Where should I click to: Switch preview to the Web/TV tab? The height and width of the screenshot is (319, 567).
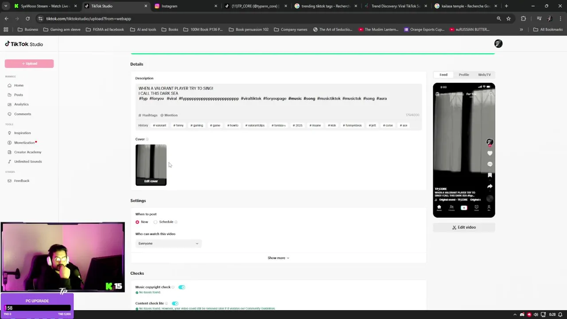pos(484,74)
